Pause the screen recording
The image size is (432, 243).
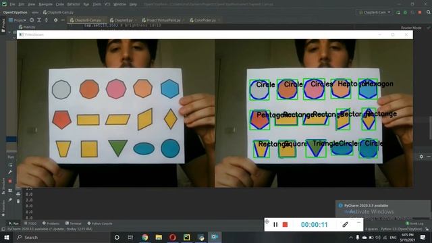(275, 225)
